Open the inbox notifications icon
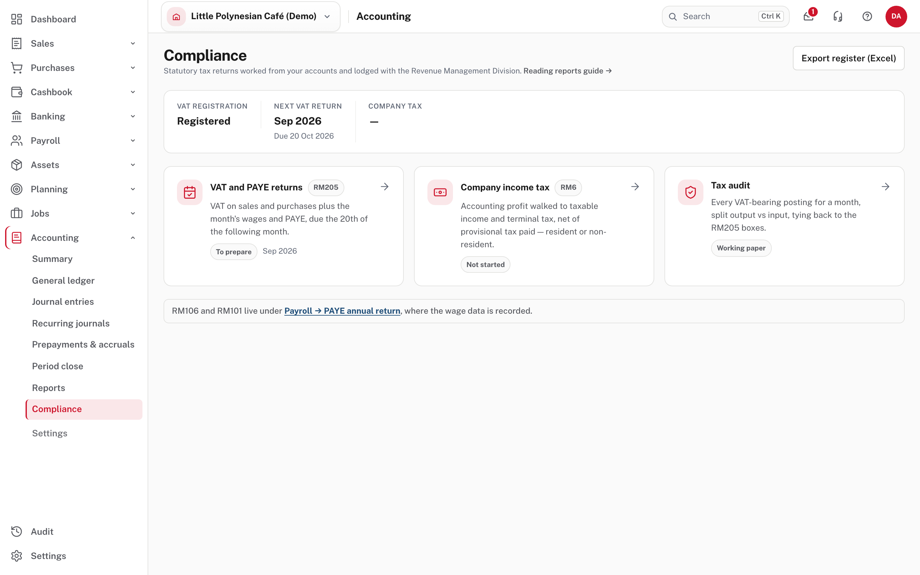The image size is (920, 575). tap(808, 16)
